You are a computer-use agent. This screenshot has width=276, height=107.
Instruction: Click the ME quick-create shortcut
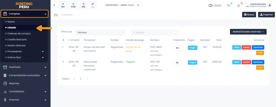pos(84,5)
